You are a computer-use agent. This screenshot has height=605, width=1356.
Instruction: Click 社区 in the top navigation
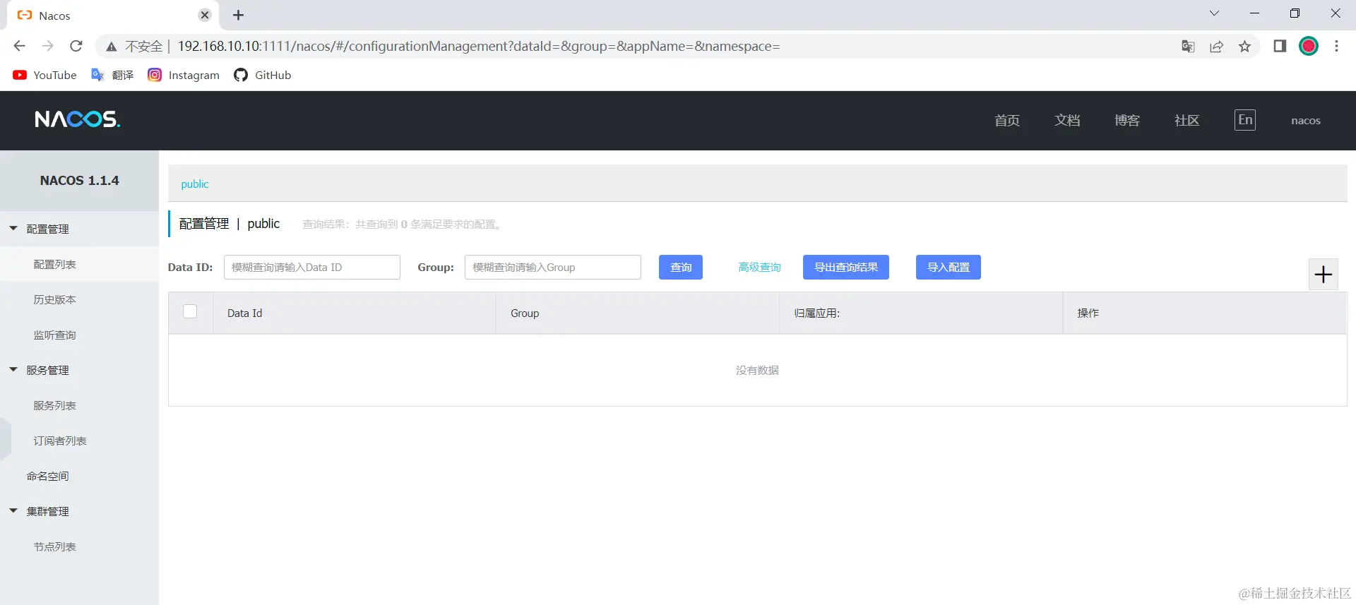pos(1187,120)
